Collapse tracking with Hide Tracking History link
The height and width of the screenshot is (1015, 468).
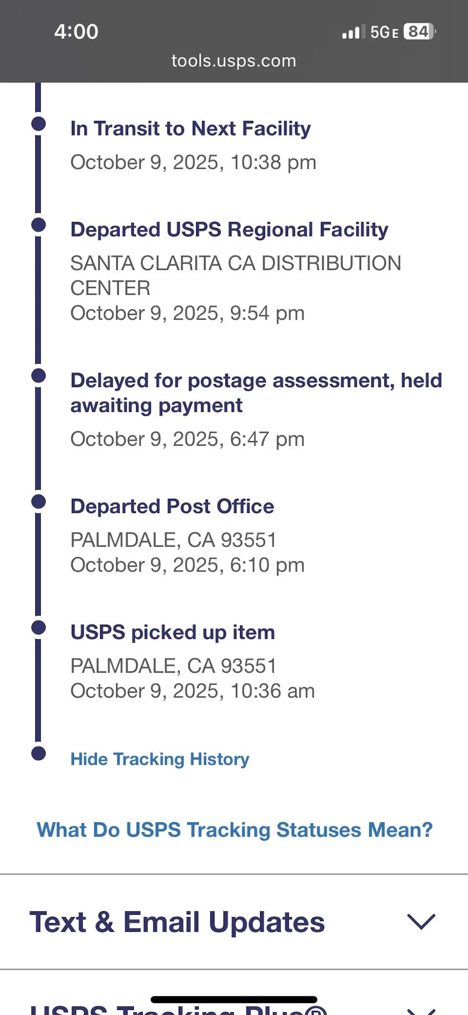160,759
